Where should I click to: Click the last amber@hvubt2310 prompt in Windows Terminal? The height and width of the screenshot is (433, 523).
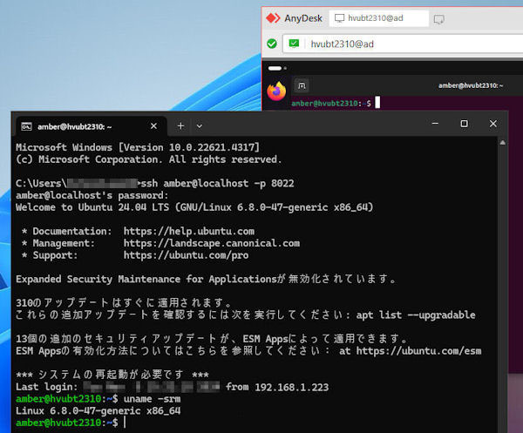coord(67,423)
